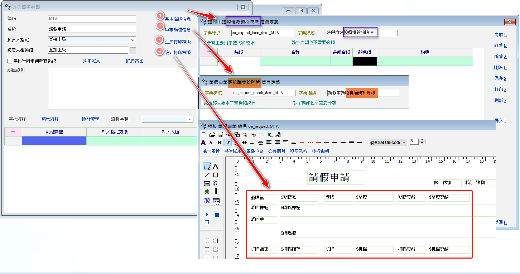Open the 重叠检查 menu item
The height and width of the screenshot is (274, 520).
tap(255, 152)
